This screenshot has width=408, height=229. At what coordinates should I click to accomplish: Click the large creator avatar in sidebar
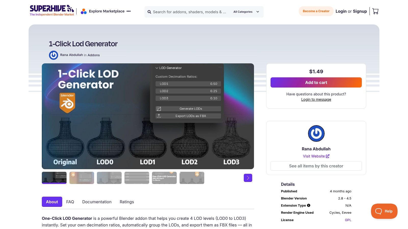click(316, 133)
